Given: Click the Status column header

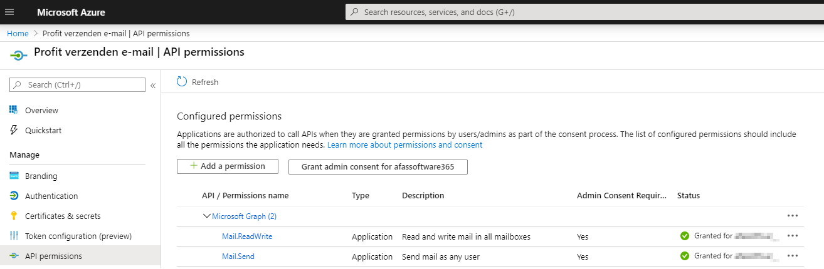Looking at the screenshot, I should pos(689,196).
